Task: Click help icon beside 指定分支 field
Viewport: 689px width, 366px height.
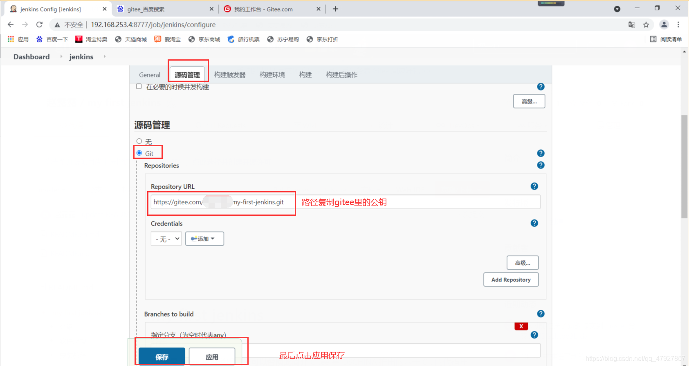Action: pos(534,335)
